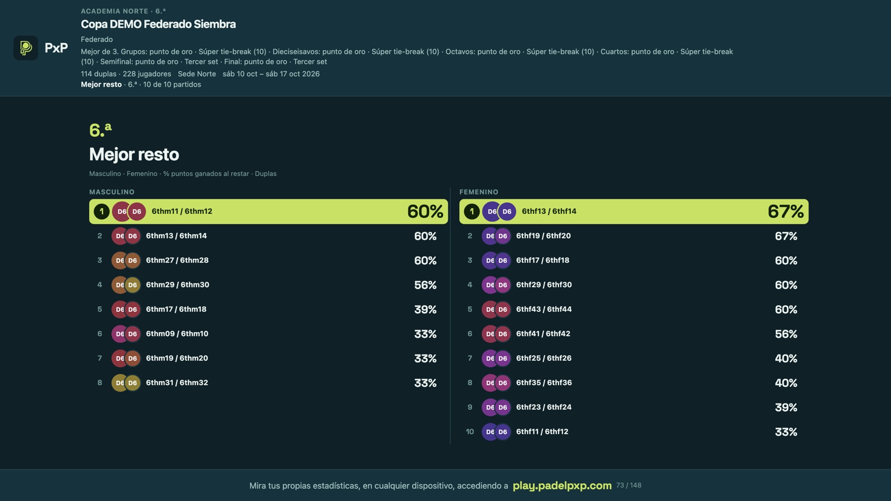Select the 6thf23 / 6thf24 pair name
Viewport: 891px width, 501px height.
[544, 407]
